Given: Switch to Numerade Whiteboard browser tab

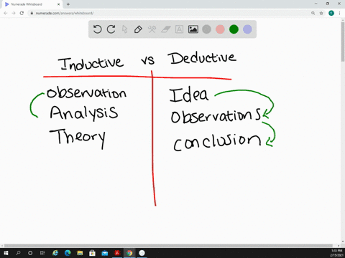Looking at the screenshot, I should point(32,4).
